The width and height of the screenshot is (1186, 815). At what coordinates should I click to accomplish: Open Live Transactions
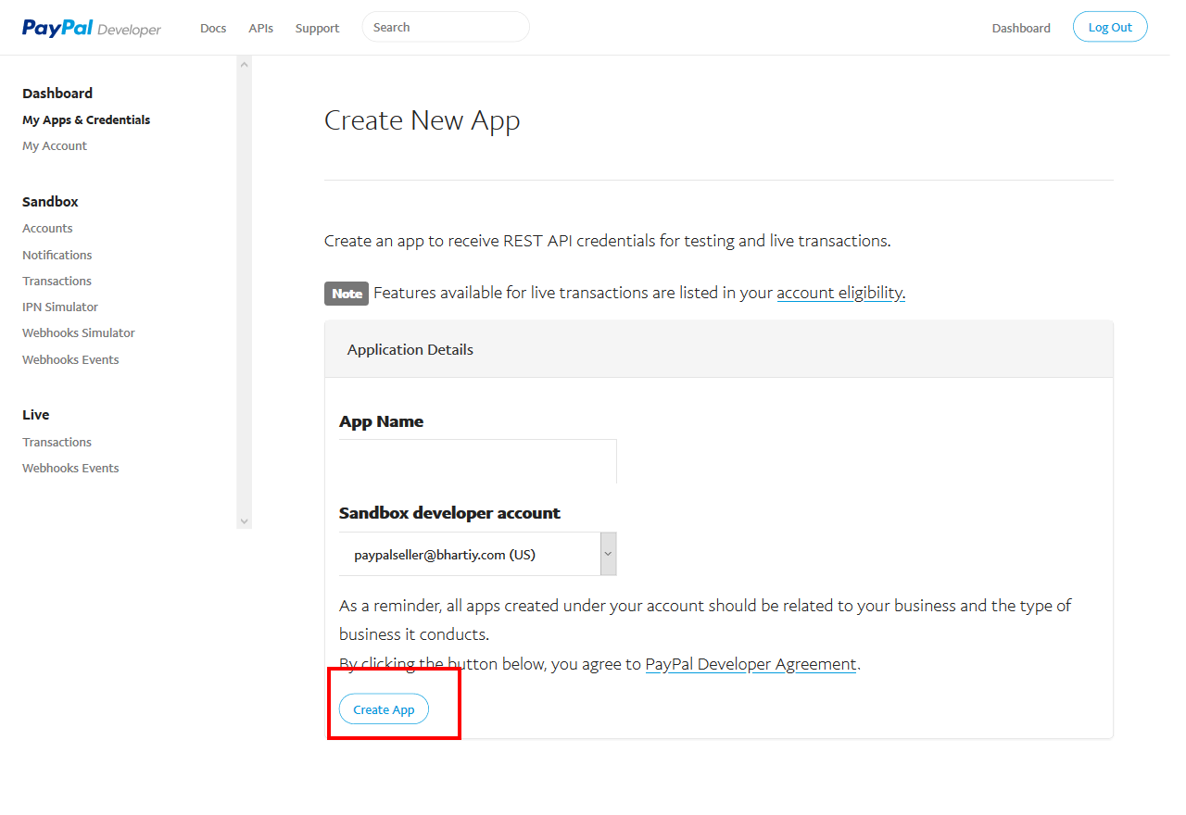[57, 442]
